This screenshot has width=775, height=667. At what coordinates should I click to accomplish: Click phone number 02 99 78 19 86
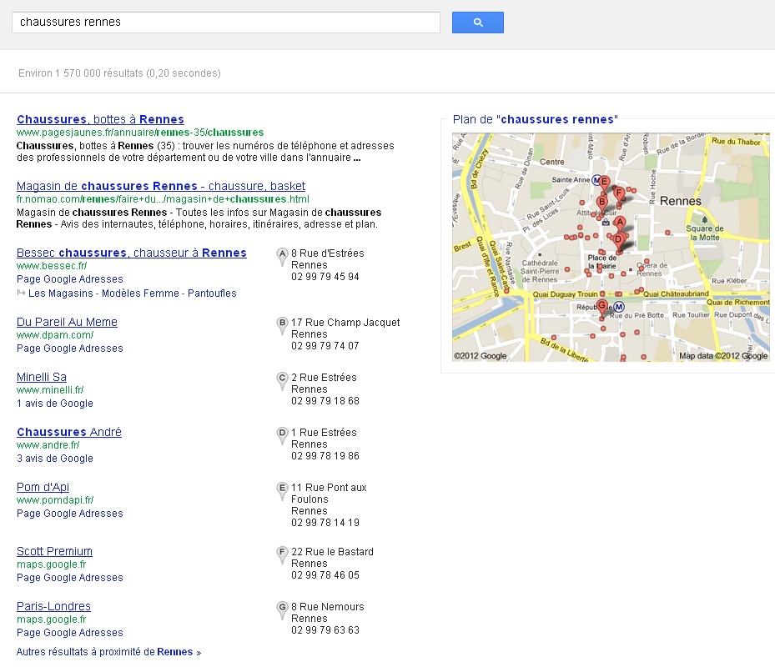point(325,456)
